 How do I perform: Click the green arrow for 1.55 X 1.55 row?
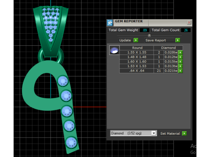(x=180, y=52)
